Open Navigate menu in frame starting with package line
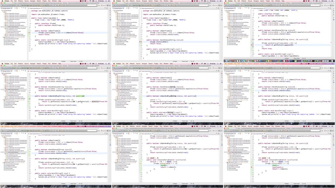The height and width of the screenshot is (188, 335). [x=33, y=1]
